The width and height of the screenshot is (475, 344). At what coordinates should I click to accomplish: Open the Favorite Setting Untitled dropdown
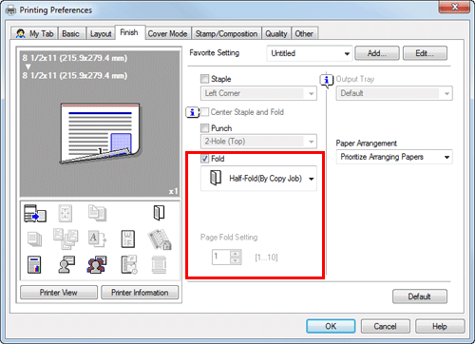coord(310,53)
